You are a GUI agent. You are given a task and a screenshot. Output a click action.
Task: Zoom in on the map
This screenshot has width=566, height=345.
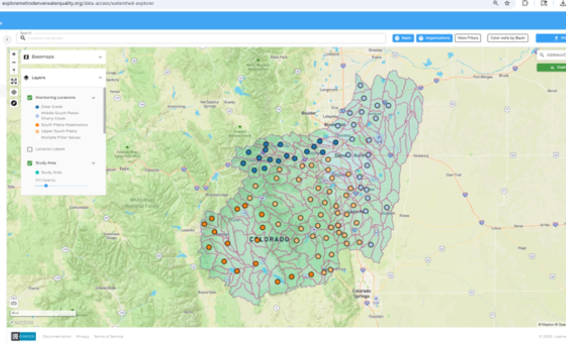14,54
